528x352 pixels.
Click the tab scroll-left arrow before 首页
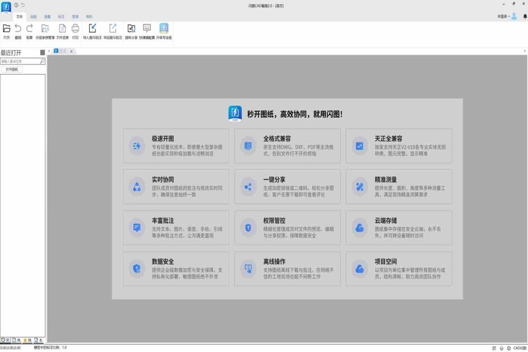tap(49, 51)
